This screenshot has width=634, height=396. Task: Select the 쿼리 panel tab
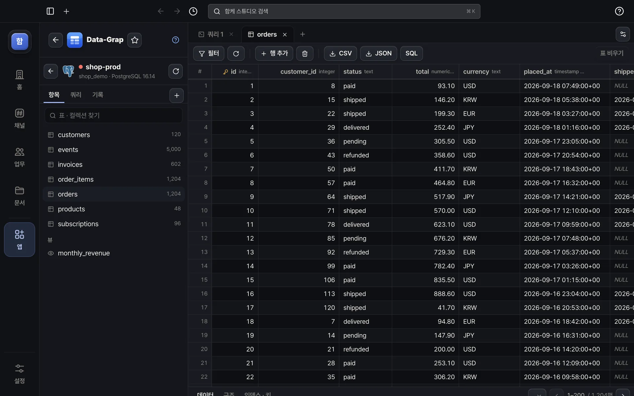tap(76, 95)
